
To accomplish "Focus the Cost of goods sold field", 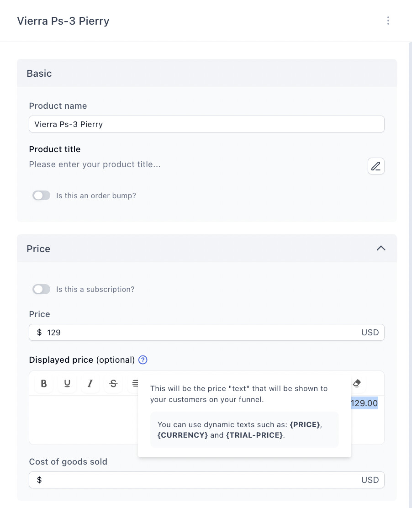I will [201, 480].
